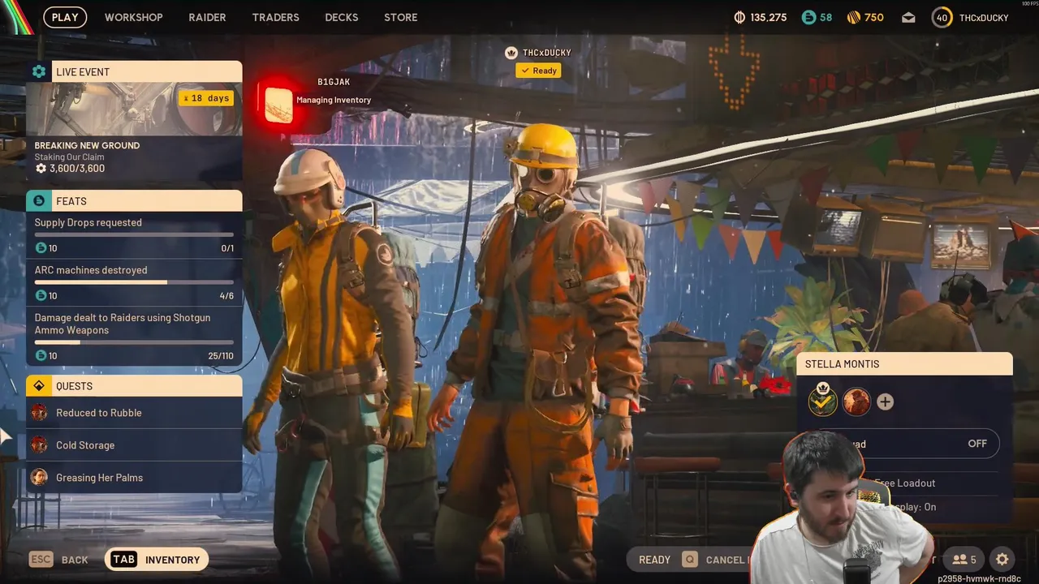
Task: Open the STORE tab
Action: click(400, 17)
